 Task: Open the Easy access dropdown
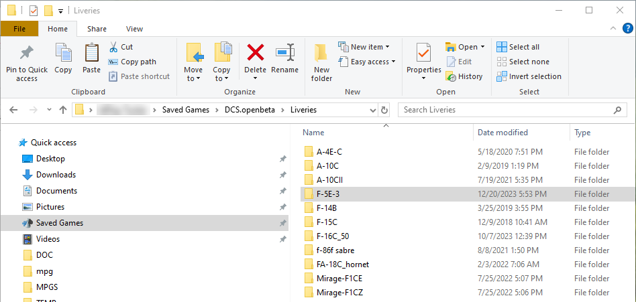[x=367, y=62]
